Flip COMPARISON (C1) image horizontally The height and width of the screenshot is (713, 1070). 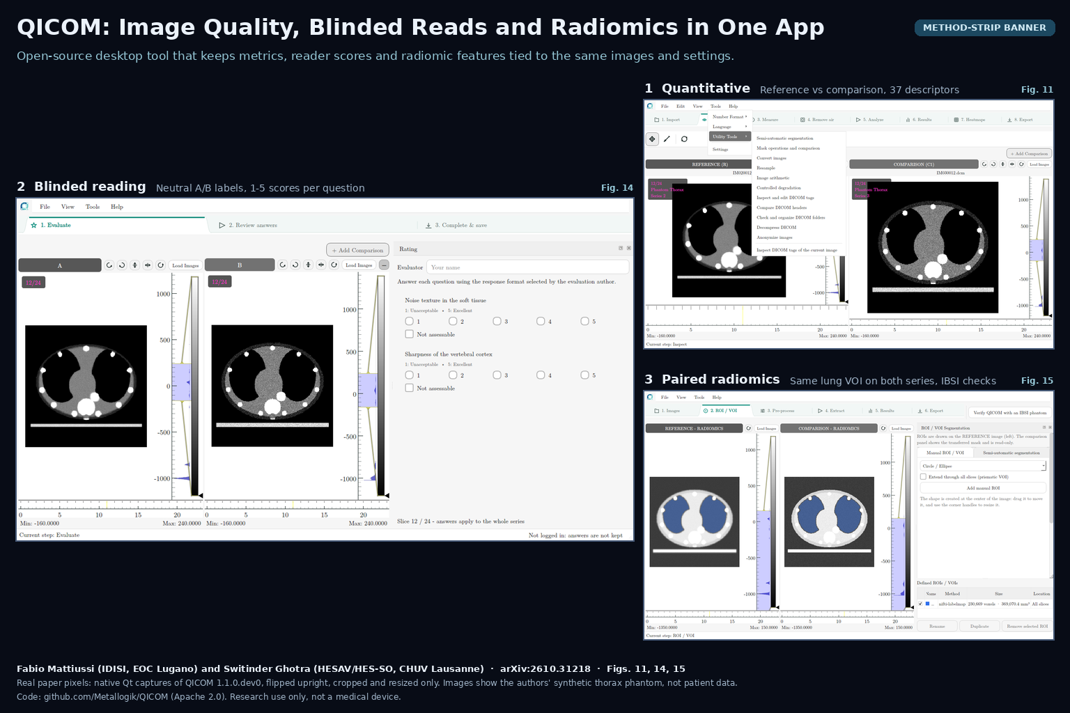(x=1012, y=164)
